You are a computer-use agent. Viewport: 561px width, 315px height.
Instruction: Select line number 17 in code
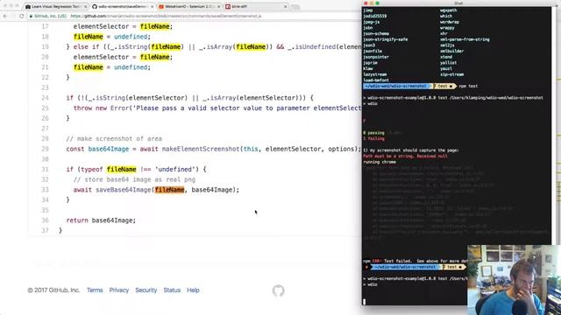click(45, 26)
